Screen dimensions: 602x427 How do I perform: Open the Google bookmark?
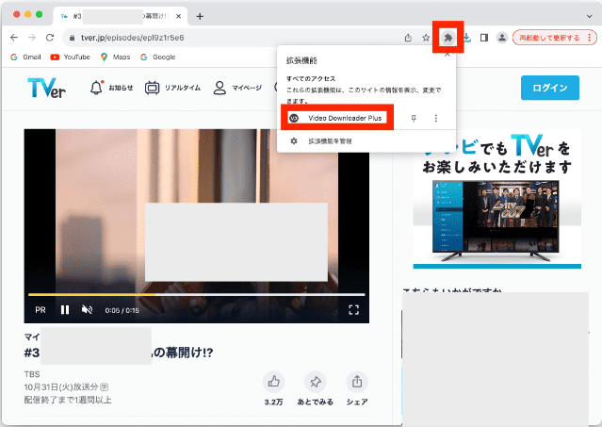(157, 57)
